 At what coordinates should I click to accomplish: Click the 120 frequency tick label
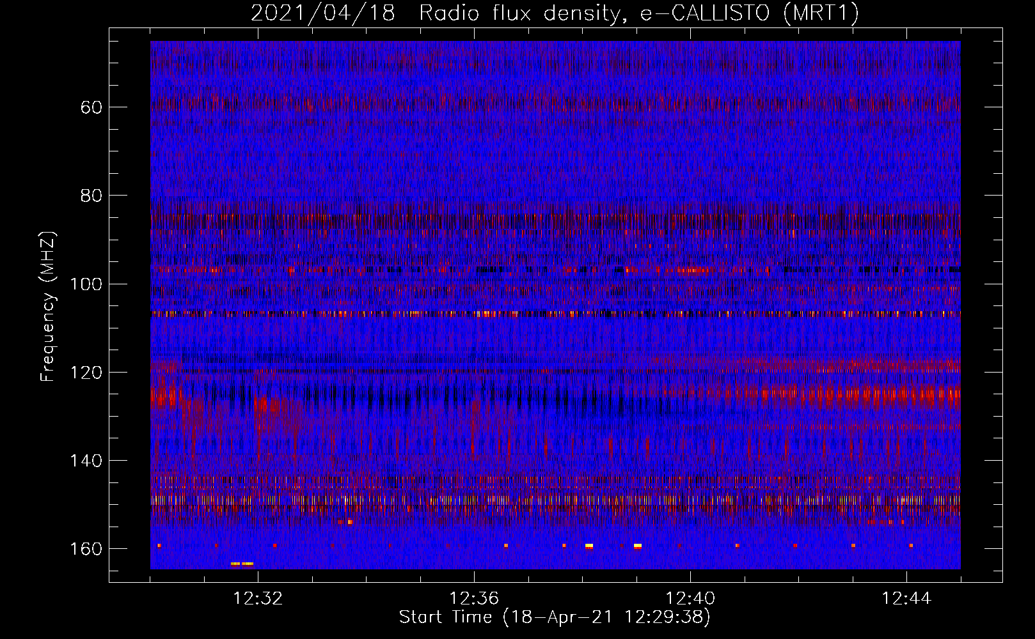[86, 373]
